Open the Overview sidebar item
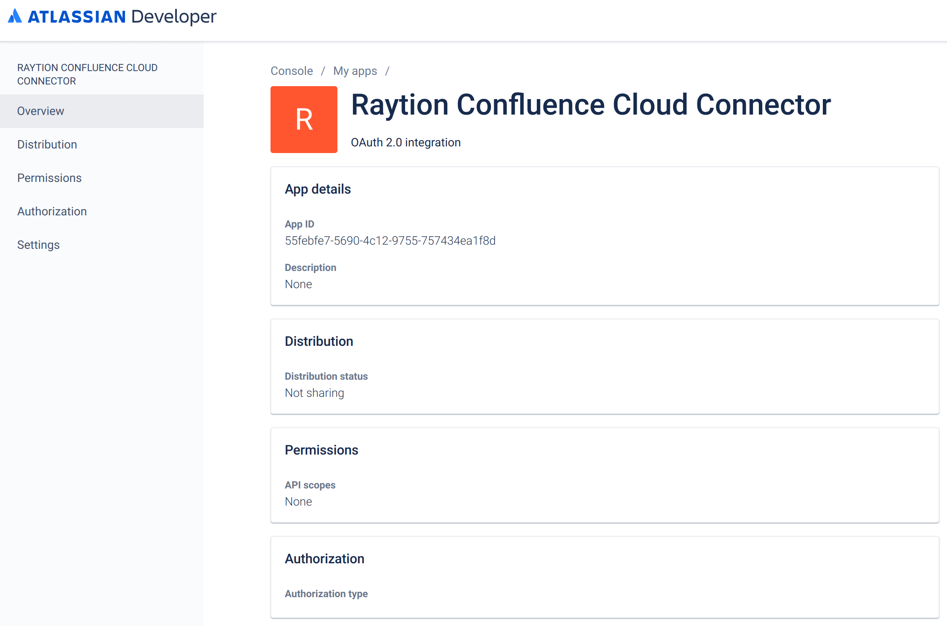This screenshot has width=947, height=626. tap(41, 111)
